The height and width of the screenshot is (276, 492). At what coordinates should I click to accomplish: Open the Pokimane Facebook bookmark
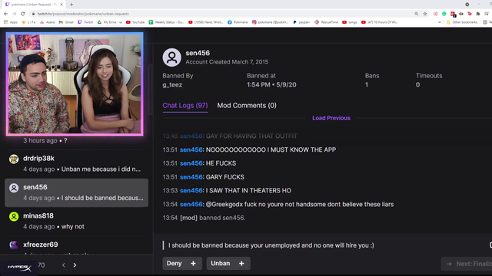(238, 22)
